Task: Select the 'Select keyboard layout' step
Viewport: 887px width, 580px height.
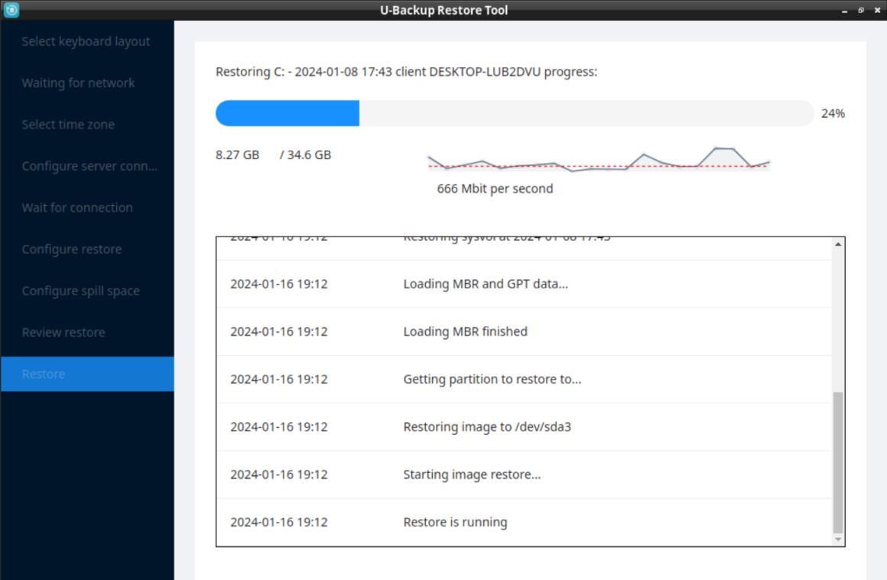Action: pyautogui.click(x=86, y=41)
